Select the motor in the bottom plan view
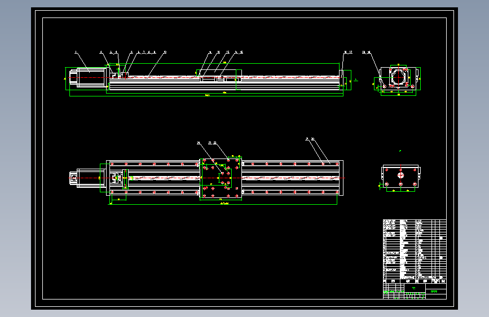The image size is (489, 317). coord(87,178)
